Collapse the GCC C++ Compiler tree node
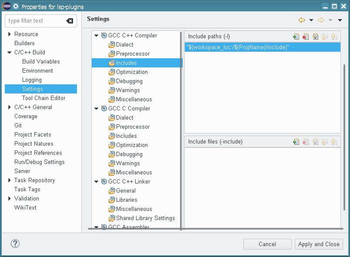The height and width of the screenshot is (257, 350). [97, 36]
